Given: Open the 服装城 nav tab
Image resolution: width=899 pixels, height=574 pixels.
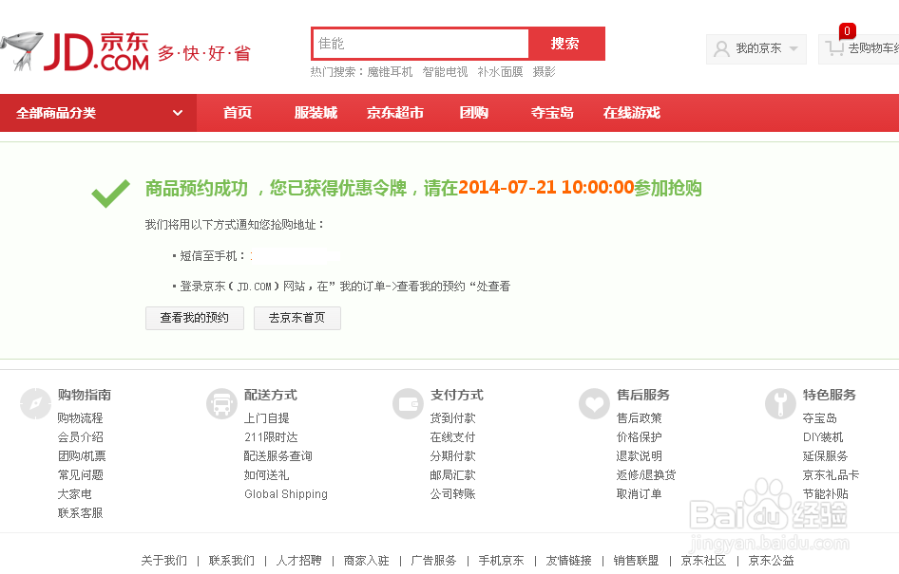Looking at the screenshot, I should 316,113.
